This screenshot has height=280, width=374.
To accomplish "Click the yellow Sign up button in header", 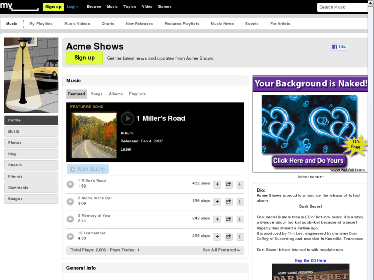I will [53, 7].
